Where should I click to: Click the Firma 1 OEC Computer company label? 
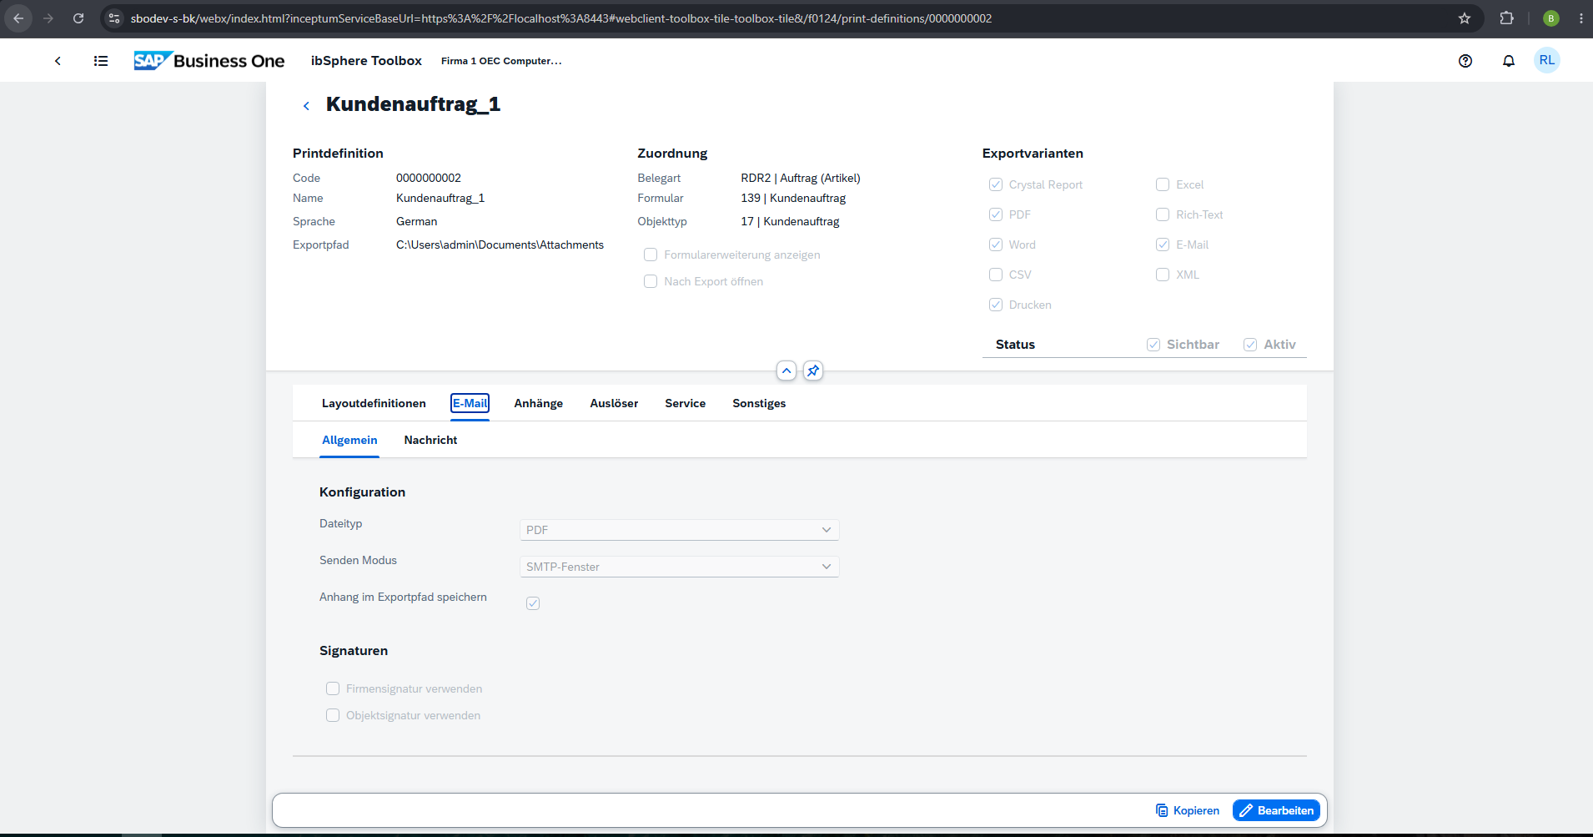[501, 61]
